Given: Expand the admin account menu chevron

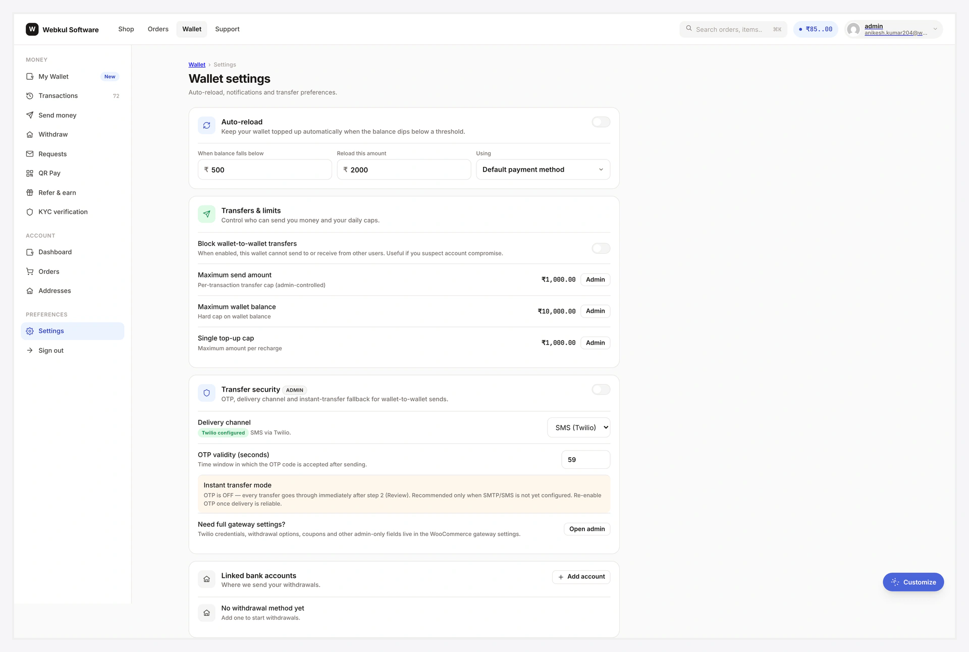Looking at the screenshot, I should tap(935, 29).
